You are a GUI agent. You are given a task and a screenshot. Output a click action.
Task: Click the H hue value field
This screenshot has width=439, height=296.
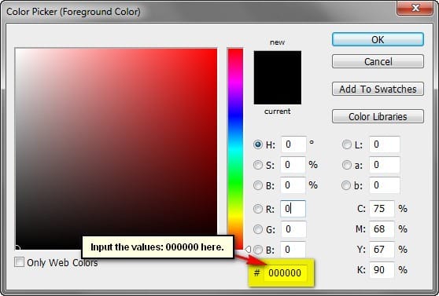point(293,144)
